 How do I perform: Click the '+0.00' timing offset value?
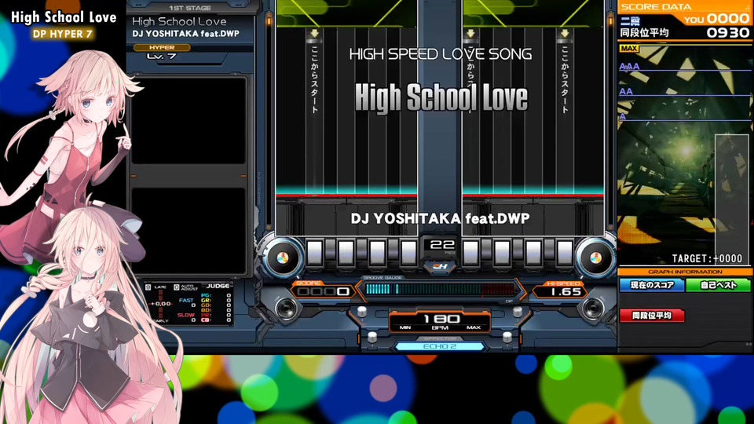coord(160,303)
